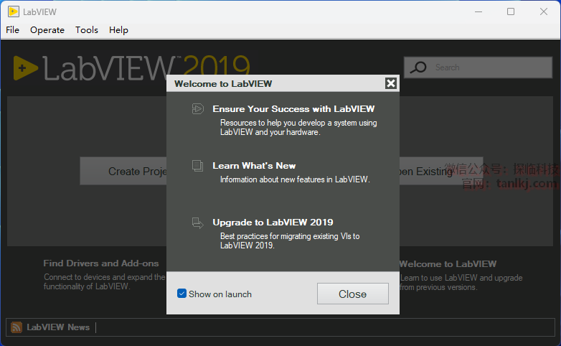561x346 pixels.
Task: Minimize the LabVIEW window
Action: [478, 11]
